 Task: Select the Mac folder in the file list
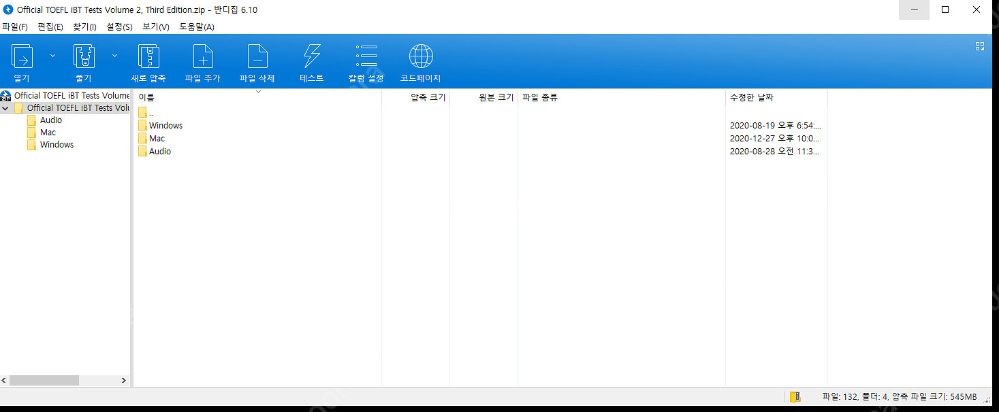tap(152, 138)
